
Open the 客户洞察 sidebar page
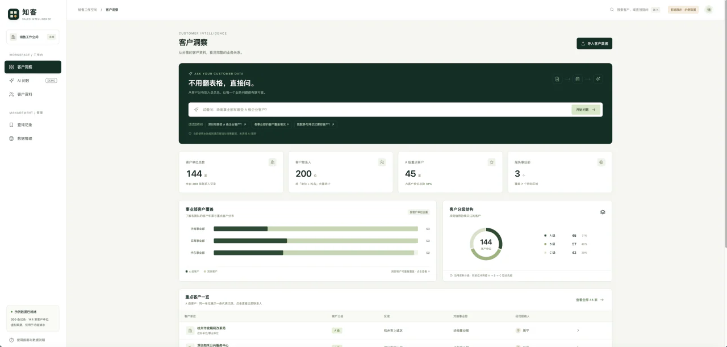point(33,67)
